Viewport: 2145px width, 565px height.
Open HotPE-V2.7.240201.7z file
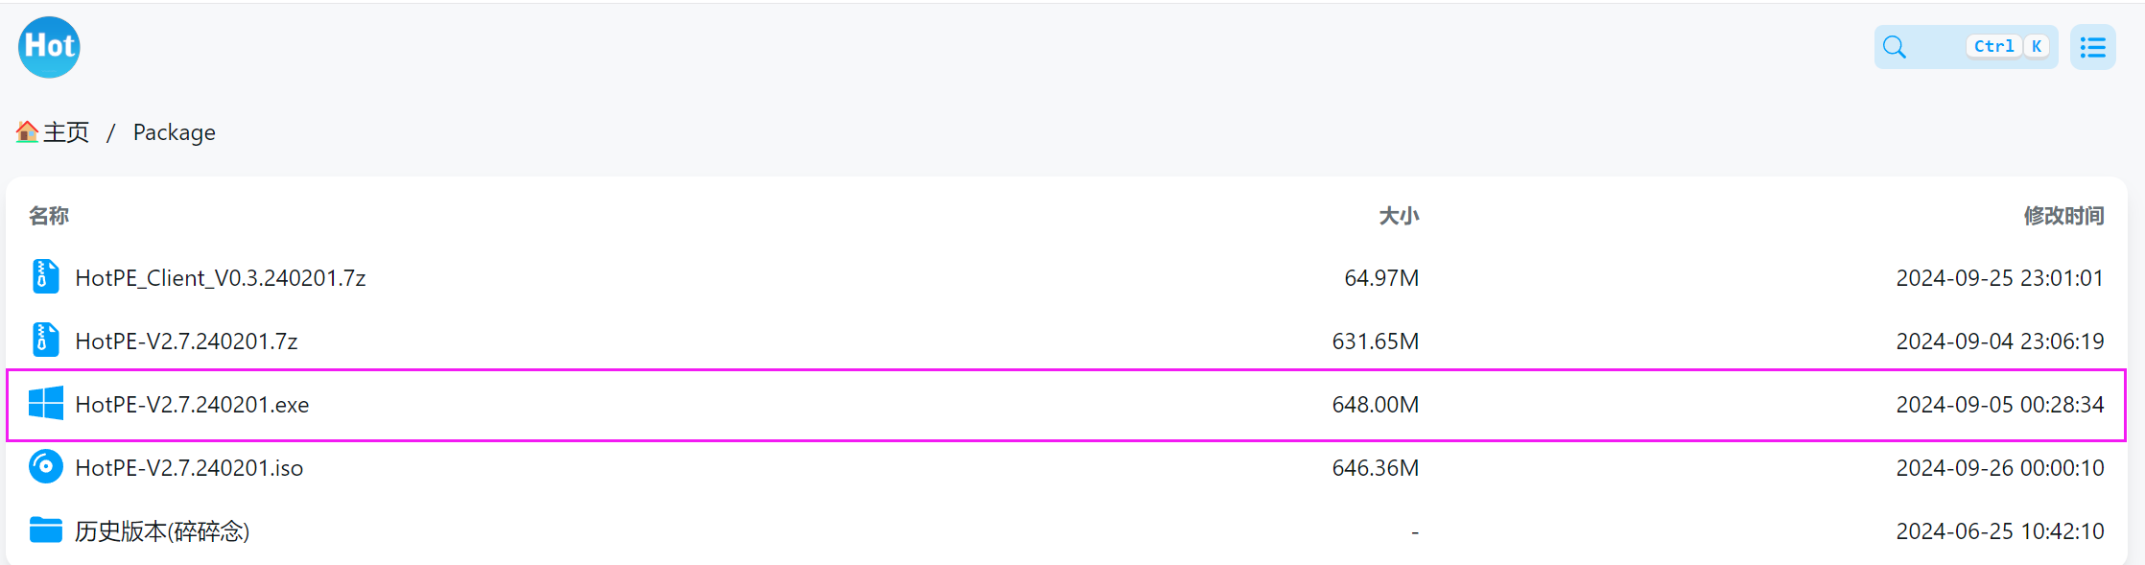tap(186, 341)
